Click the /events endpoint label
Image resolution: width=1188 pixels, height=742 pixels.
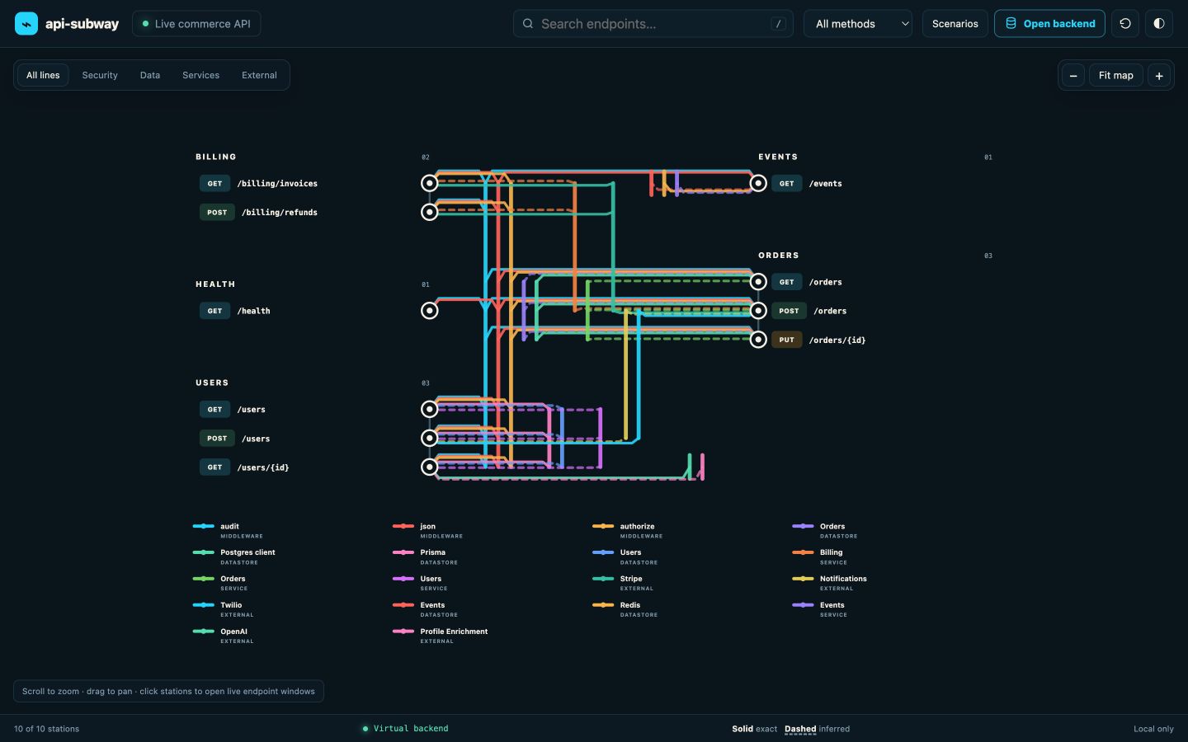tap(825, 184)
